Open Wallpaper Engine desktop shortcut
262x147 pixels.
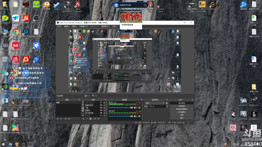[x=36, y=61]
